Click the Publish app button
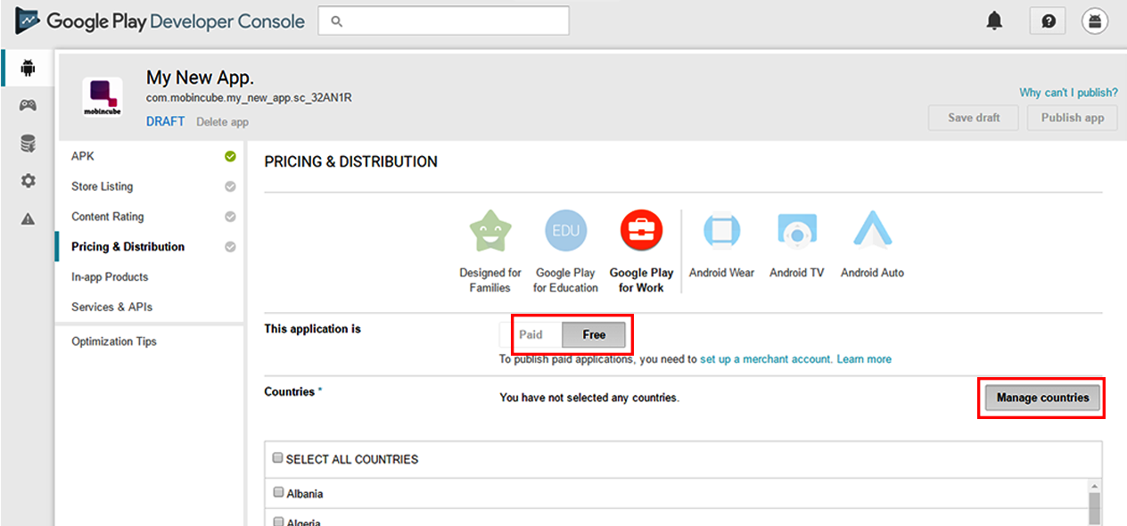The image size is (1127, 526). pos(1073,118)
